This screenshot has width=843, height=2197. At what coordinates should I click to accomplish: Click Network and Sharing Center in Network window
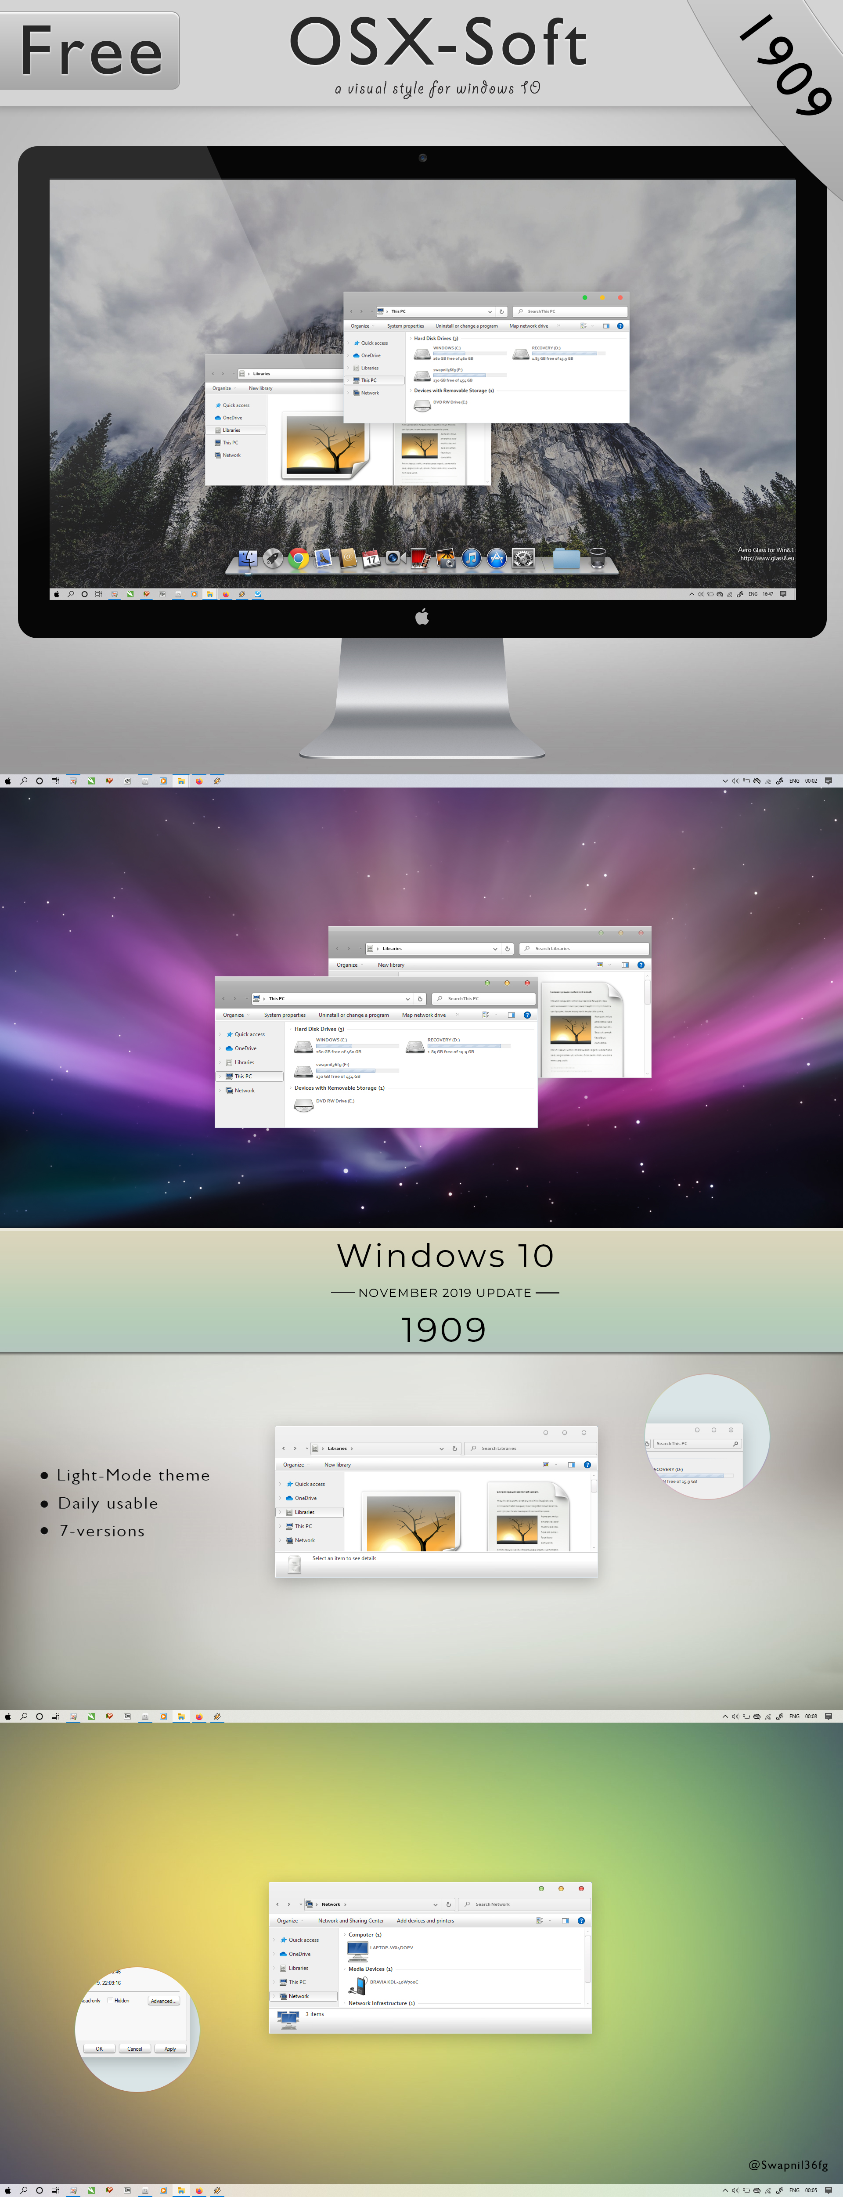click(x=351, y=1921)
